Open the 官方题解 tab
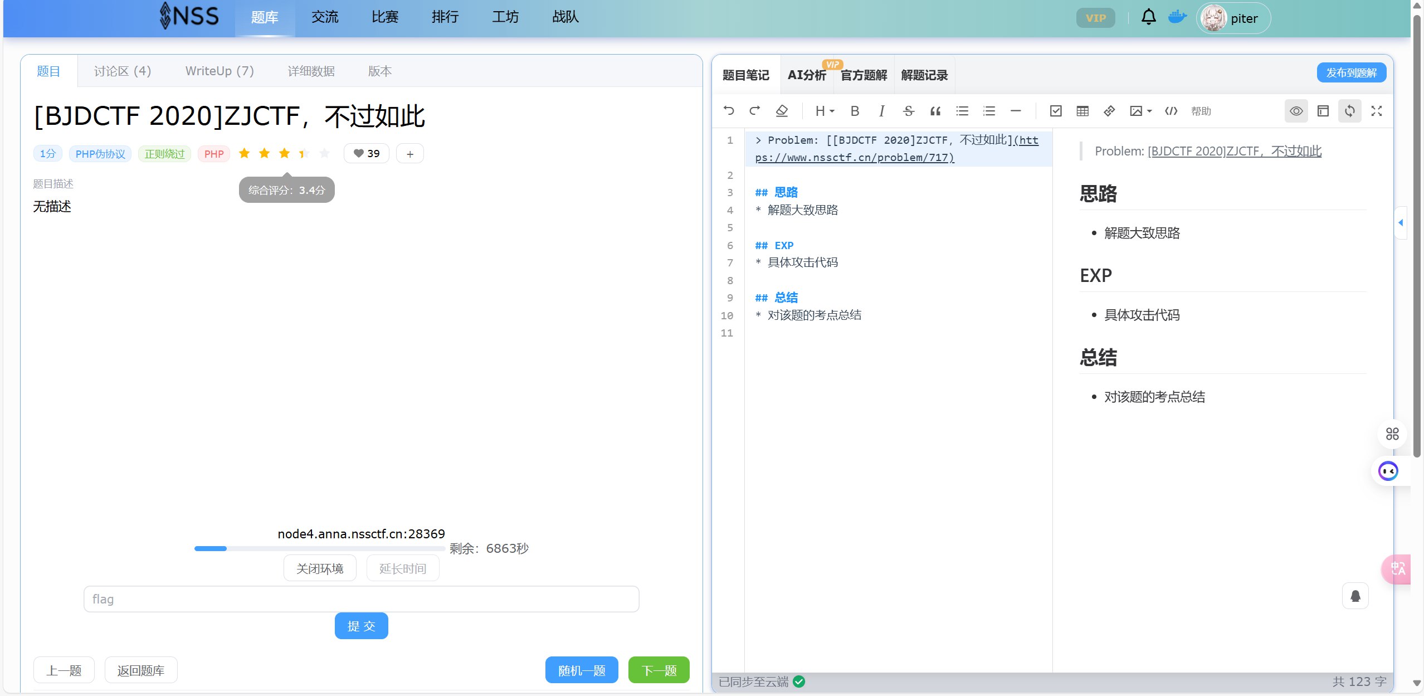 864,75
